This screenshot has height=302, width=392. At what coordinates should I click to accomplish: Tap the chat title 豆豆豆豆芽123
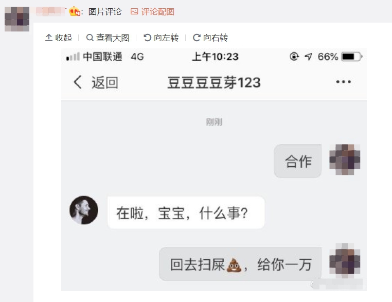coord(214,82)
